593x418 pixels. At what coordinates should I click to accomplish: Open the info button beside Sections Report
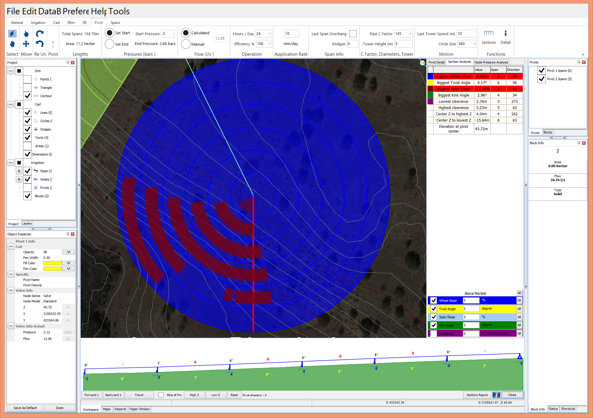[x=496, y=395]
